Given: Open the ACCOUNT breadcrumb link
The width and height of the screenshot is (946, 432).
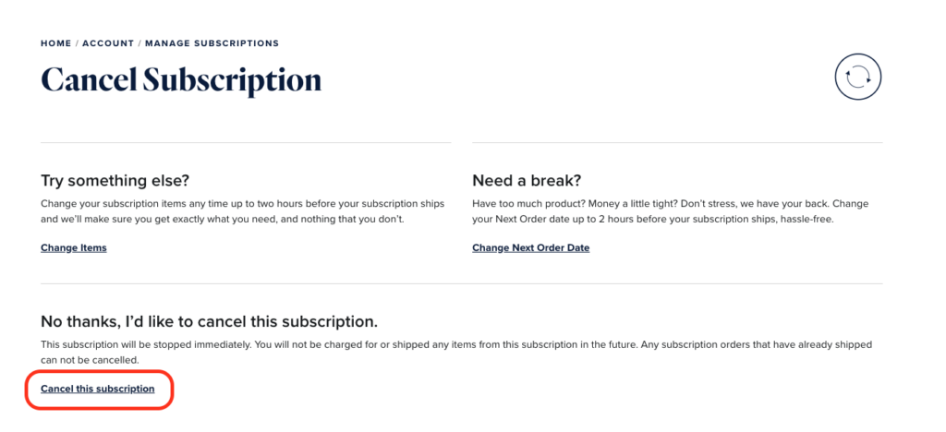Looking at the screenshot, I should point(108,43).
